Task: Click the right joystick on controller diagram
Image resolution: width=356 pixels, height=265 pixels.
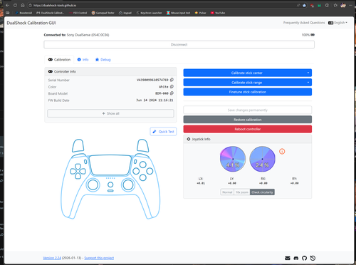Action: point(127,185)
